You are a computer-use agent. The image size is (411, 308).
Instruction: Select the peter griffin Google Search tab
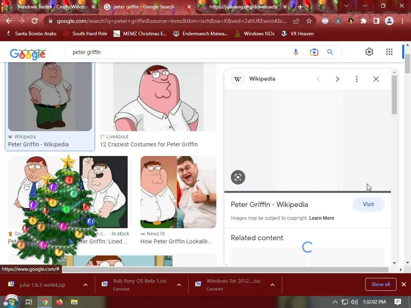click(x=144, y=7)
